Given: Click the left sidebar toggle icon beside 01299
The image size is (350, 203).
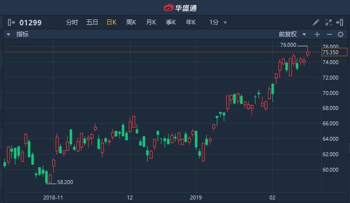Looking at the screenshot, I should click(x=10, y=22).
